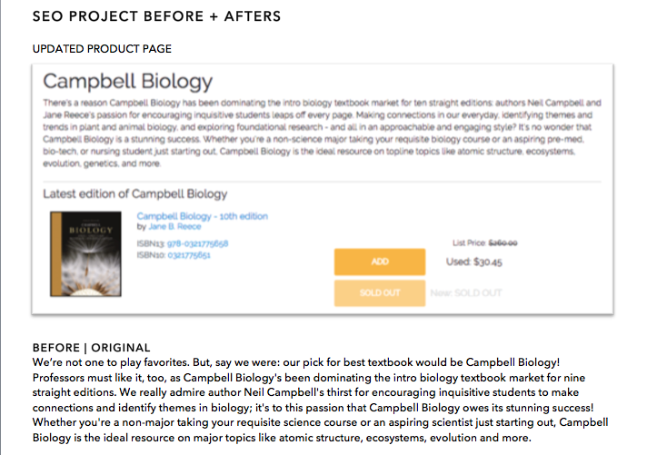Image resolution: width=647 pixels, height=455 pixels.
Task: Click the large Campbell Biology page title
Action: (128, 81)
